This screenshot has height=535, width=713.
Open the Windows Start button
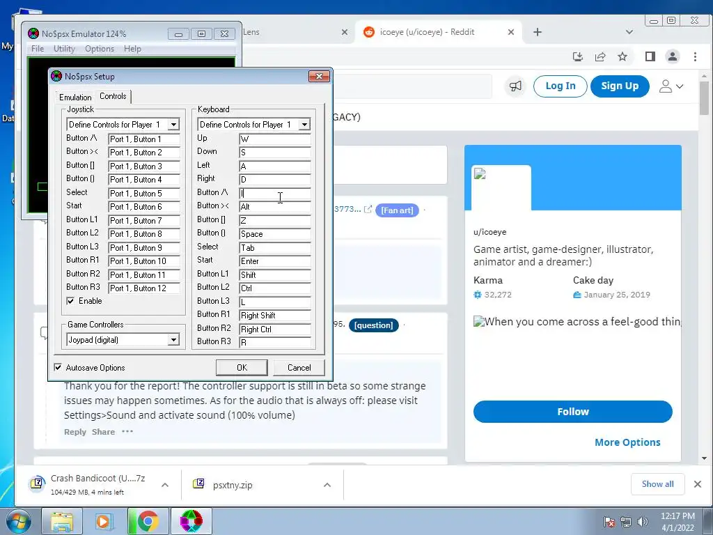(x=18, y=521)
